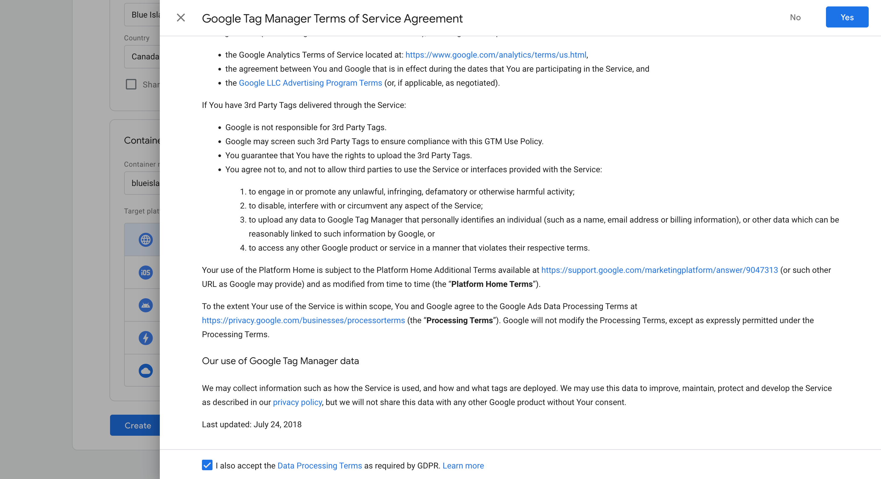The width and height of the screenshot is (881, 479).
Task: Open Google LLC Advertising Program Terms link
Action: (310, 83)
